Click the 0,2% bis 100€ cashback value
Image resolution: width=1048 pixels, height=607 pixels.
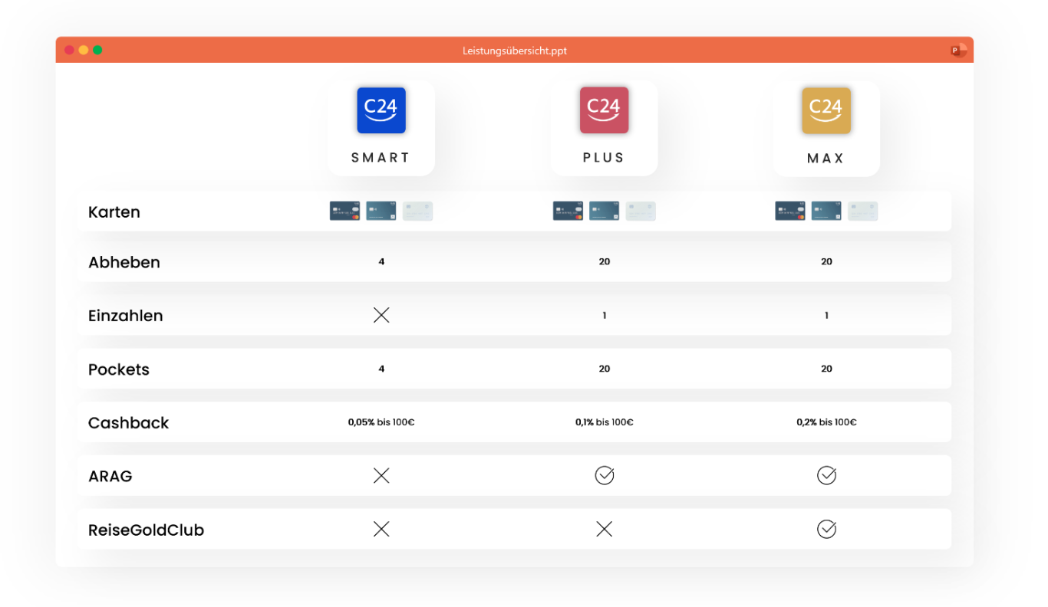826,422
